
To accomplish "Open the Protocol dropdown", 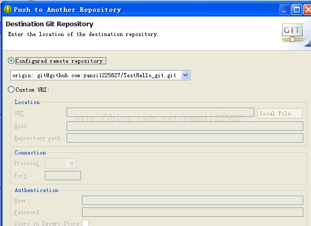I will [x=60, y=163].
